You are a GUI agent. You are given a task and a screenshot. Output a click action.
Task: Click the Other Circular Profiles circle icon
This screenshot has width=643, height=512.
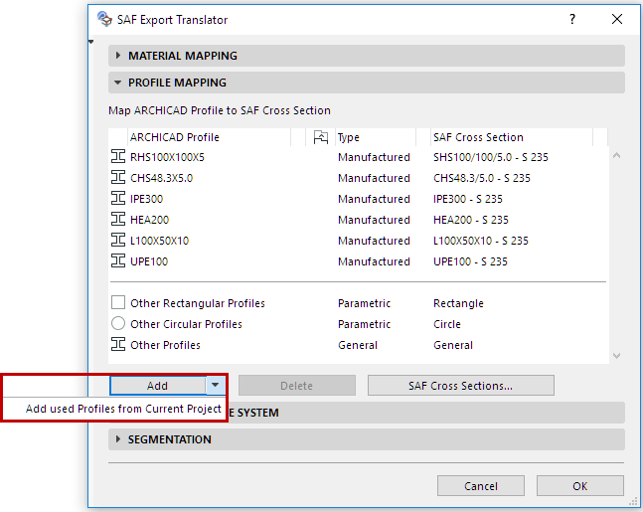[x=118, y=324]
